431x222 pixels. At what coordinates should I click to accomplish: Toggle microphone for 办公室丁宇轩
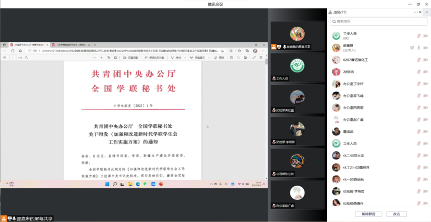418,84
